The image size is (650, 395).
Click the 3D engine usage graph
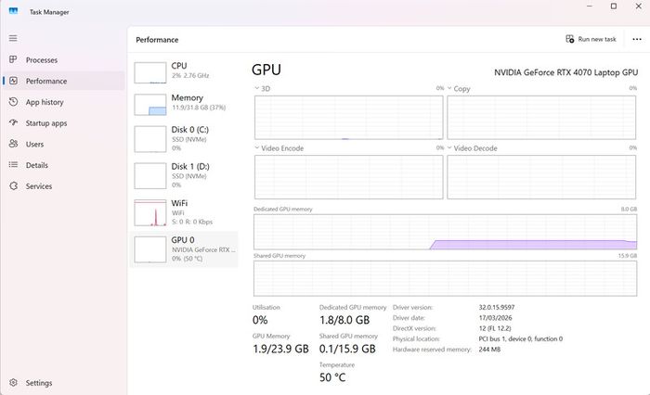(x=348, y=118)
